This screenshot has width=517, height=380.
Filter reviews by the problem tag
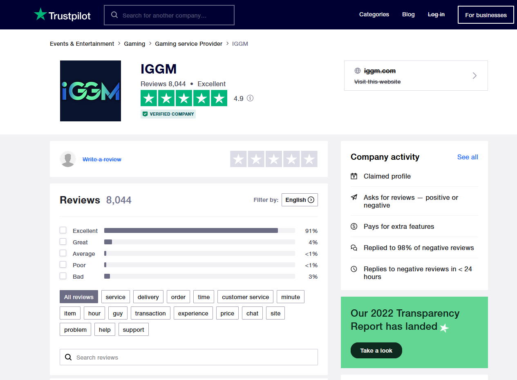click(76, 330)
